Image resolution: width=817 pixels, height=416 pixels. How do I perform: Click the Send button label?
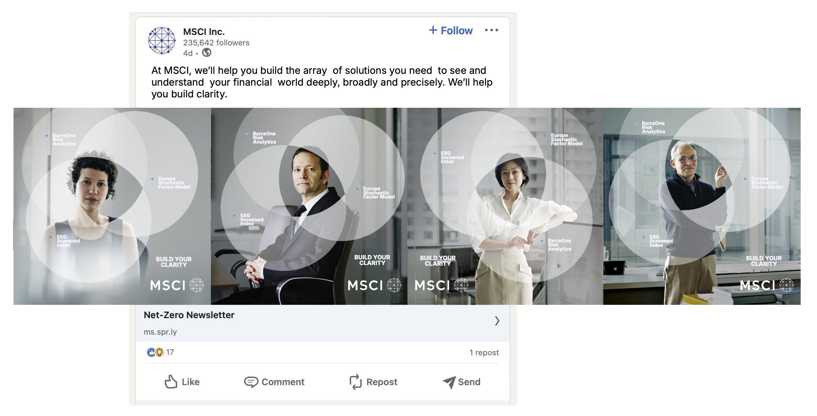click(469, 382)
